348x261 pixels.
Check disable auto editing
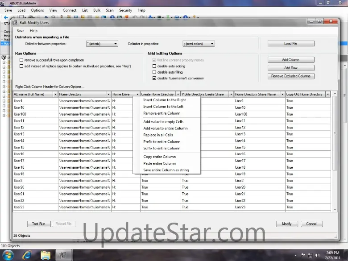(x=154, y=66)
